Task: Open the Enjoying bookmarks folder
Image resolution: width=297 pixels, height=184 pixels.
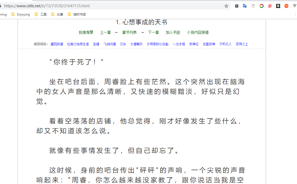Action: [x=23, y=14]
